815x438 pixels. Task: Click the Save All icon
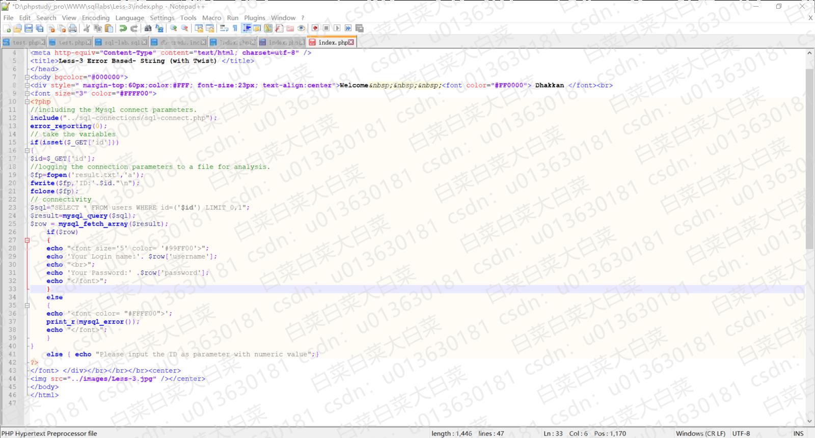coord(40,28)
